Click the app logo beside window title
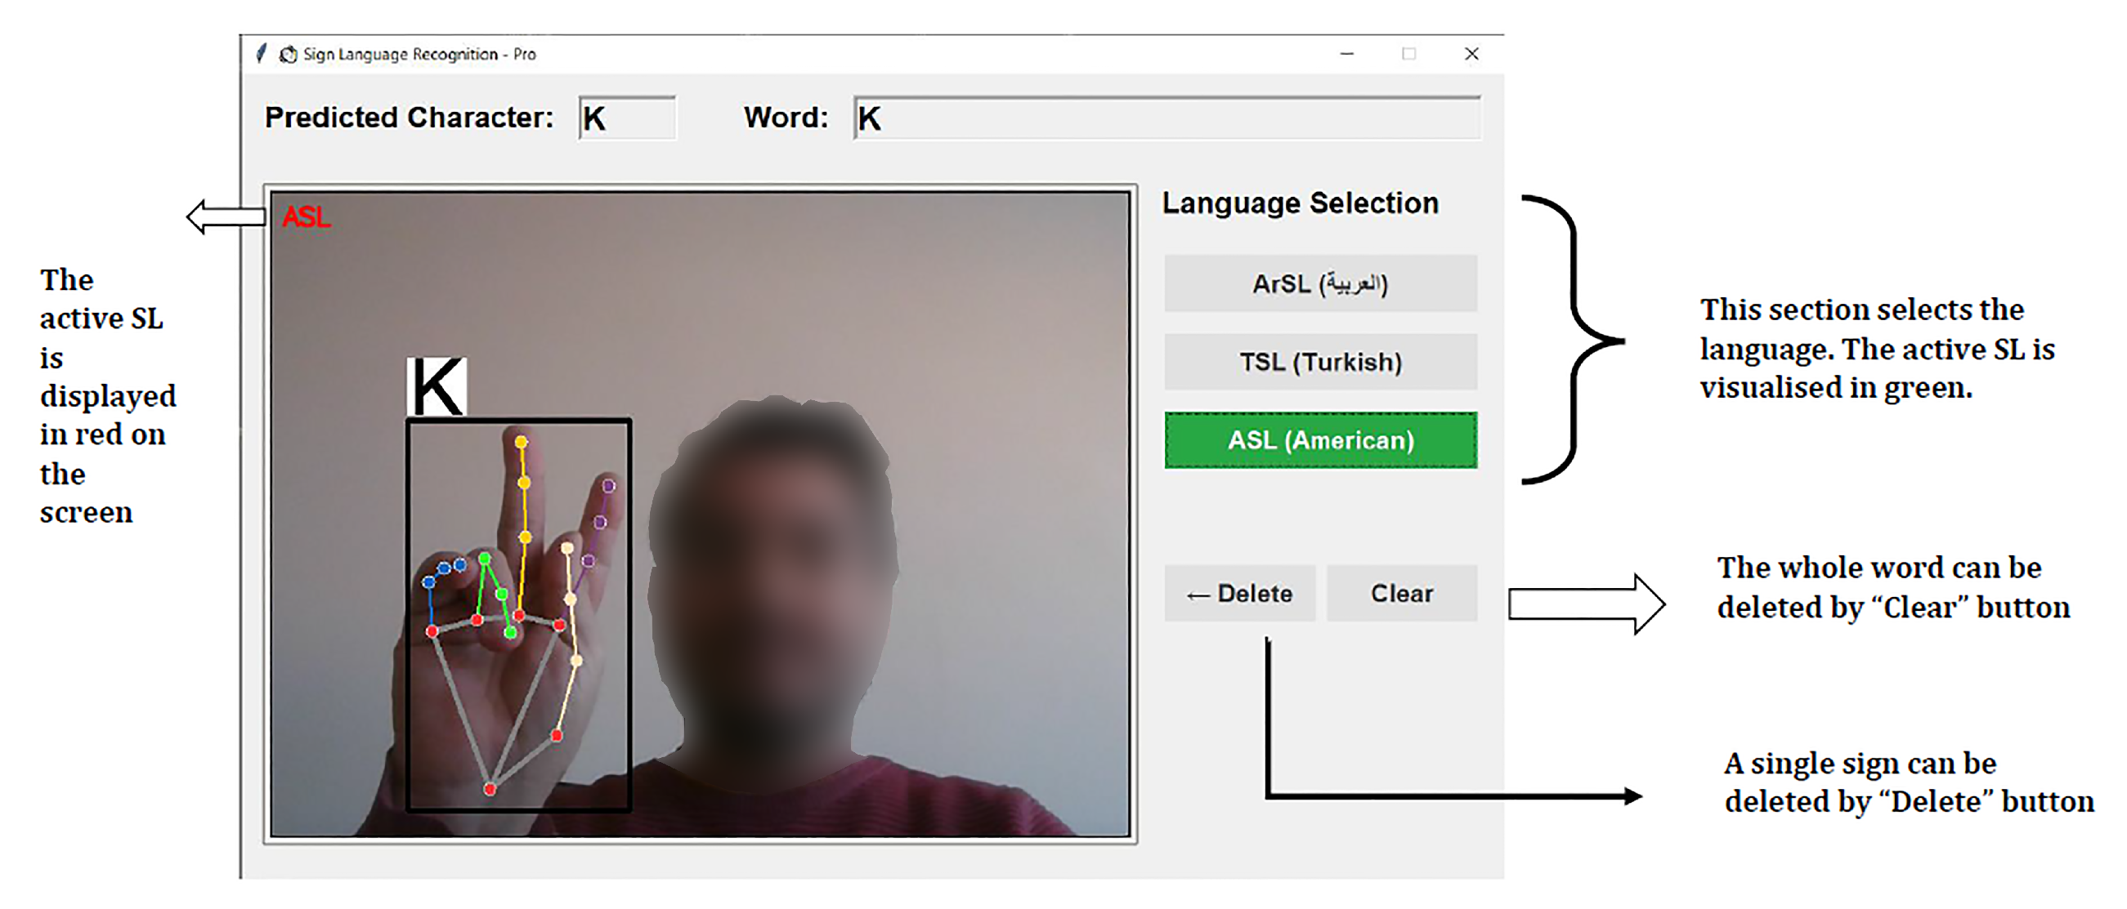The height and width of the screenshot is (909, 2127). point(289,55)
